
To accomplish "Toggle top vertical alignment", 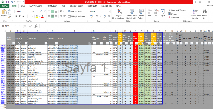I will point(49,11).
